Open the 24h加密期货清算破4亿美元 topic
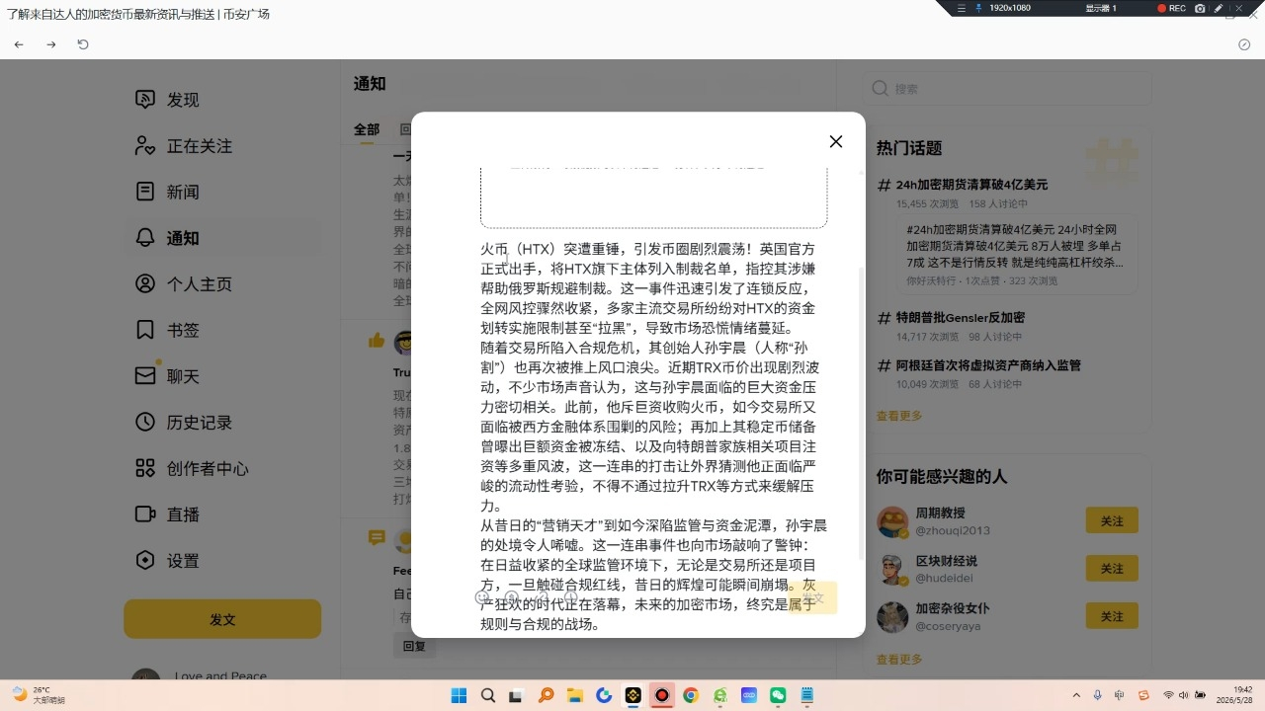This screenshot has height=711, width=1265. pyautogui.click(x=971, y=185)
